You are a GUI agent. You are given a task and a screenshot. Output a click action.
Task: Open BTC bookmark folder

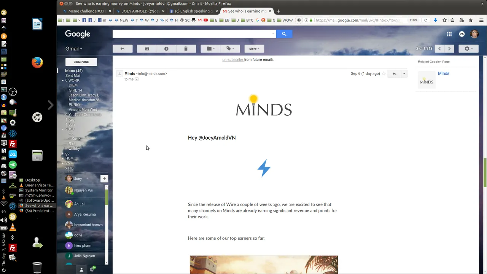(x=247, y=20)
